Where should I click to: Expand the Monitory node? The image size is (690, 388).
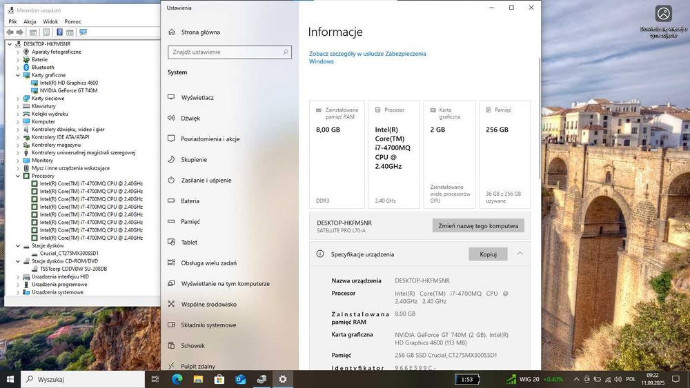[x=18, y=161]
